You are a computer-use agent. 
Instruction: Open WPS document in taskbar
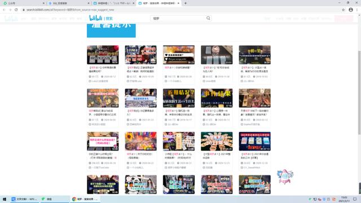tap(24, 199)
